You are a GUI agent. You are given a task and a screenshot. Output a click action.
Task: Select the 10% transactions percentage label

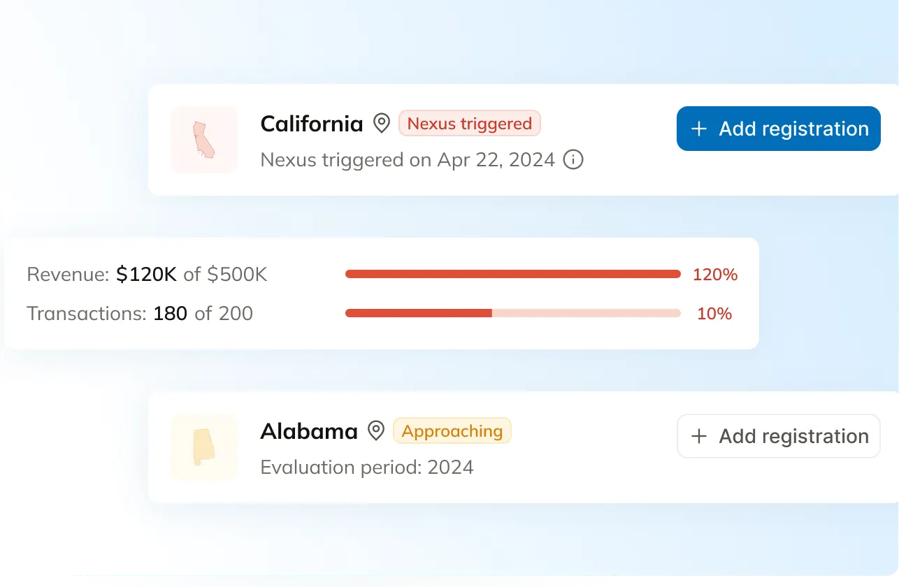[714, 314]
